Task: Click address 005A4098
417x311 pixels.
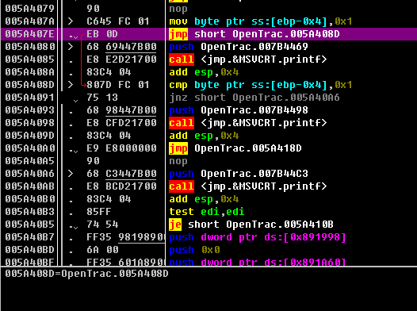Action: (x=30, y=123)
